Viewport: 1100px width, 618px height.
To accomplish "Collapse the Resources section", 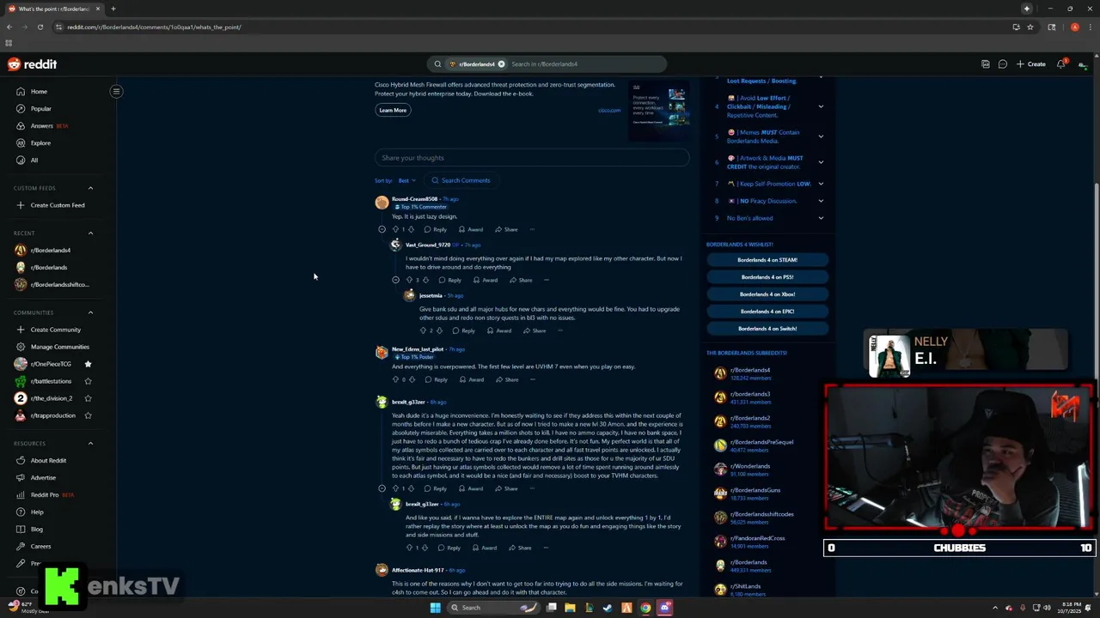I will tap(90, 443).
